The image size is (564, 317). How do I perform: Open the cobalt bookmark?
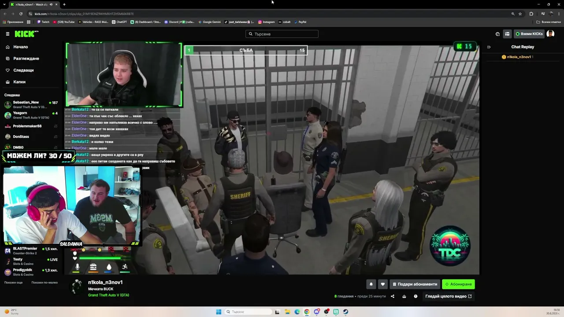pyautogui.click(x=285, y=22)
